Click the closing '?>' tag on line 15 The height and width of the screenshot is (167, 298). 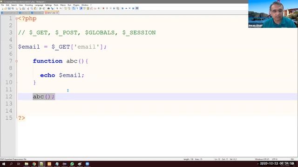pyautogui.click(x=21, y=118)
